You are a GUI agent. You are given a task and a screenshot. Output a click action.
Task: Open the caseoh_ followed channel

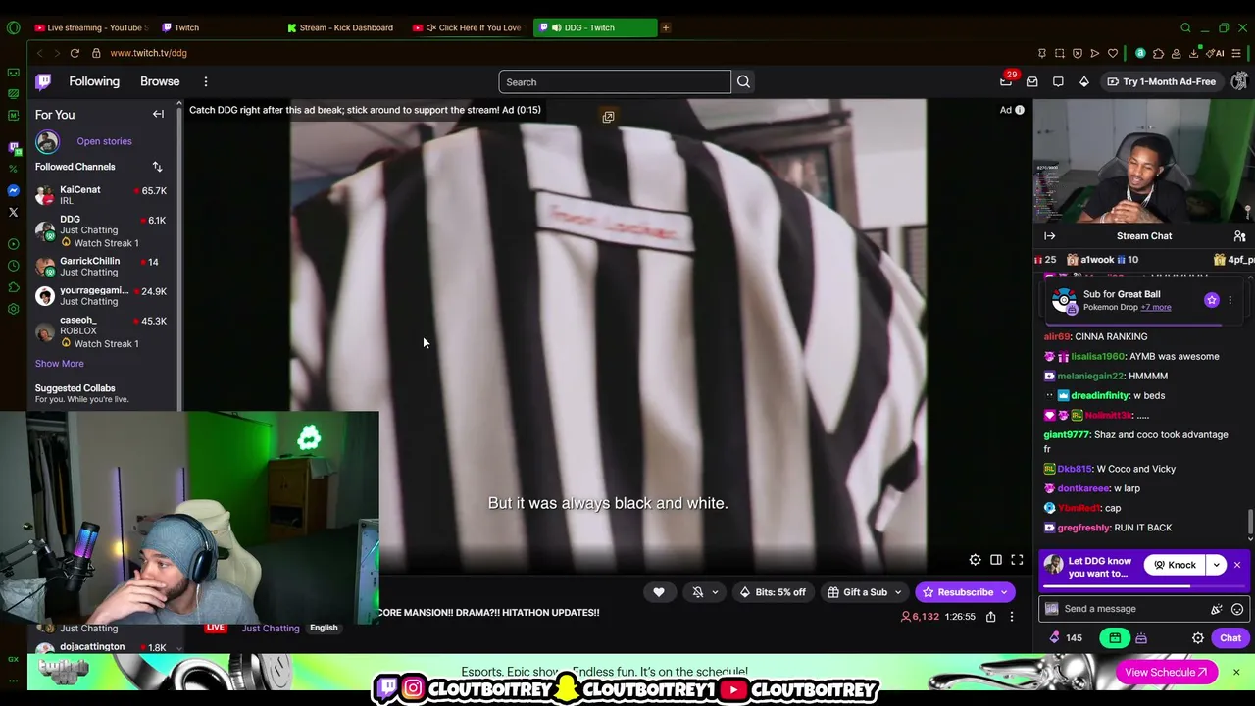coord(101,331)
